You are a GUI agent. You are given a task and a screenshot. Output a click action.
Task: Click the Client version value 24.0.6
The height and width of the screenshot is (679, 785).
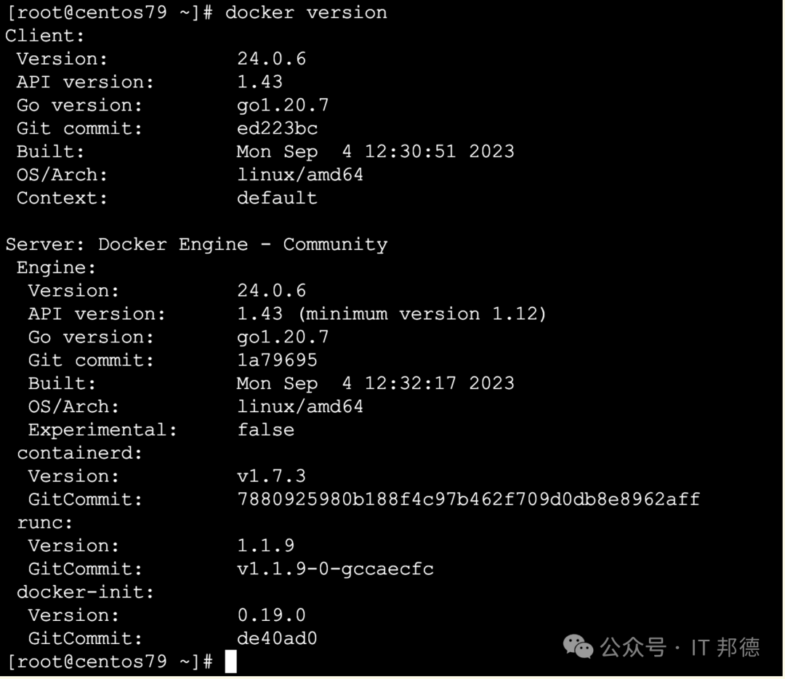[x=271, y=59]
